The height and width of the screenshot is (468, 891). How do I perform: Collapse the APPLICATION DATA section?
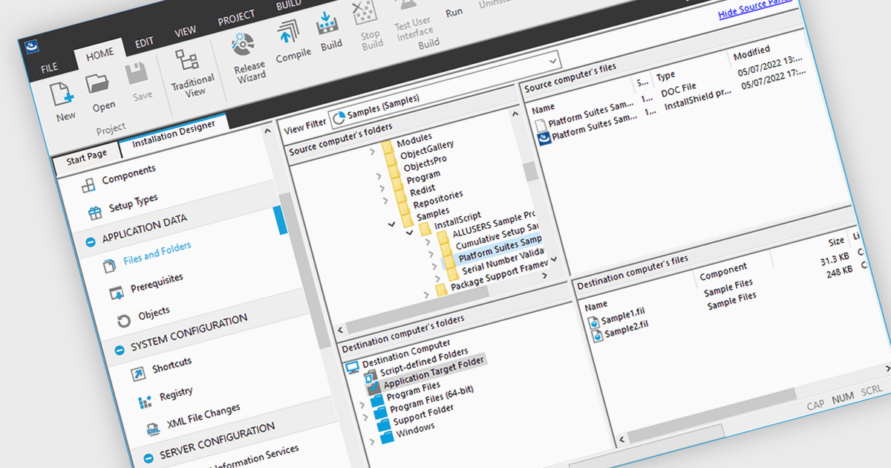point(91,241)
